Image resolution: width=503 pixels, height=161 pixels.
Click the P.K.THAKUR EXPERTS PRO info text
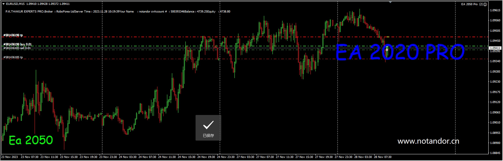(x=29, y=12)
